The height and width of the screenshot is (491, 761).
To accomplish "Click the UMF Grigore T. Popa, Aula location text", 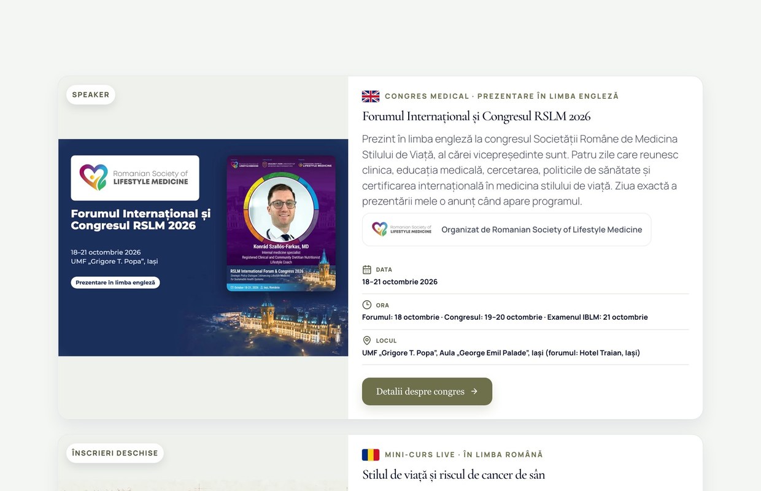I will pyautogui.click(x=501, y=353).
